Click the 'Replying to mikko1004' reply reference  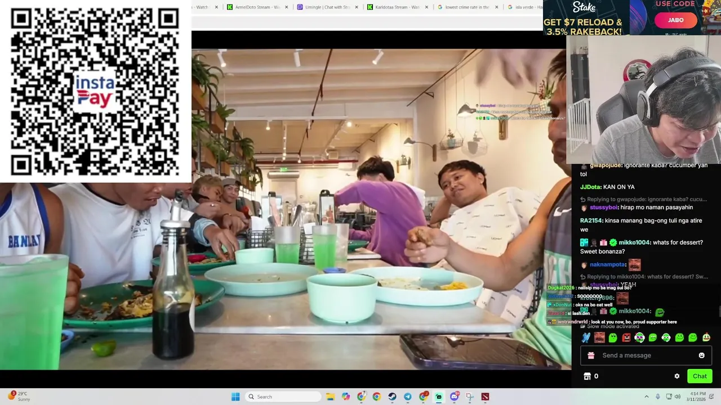click(x=644, y=277)
